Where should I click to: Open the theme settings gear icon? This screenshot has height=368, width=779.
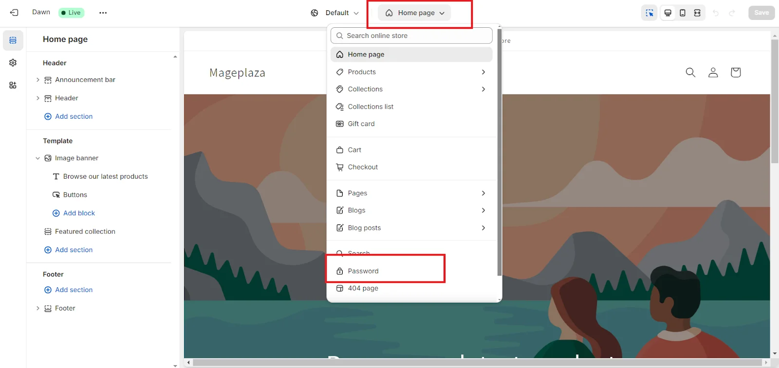pyautogui.click(x=13, y=63)
